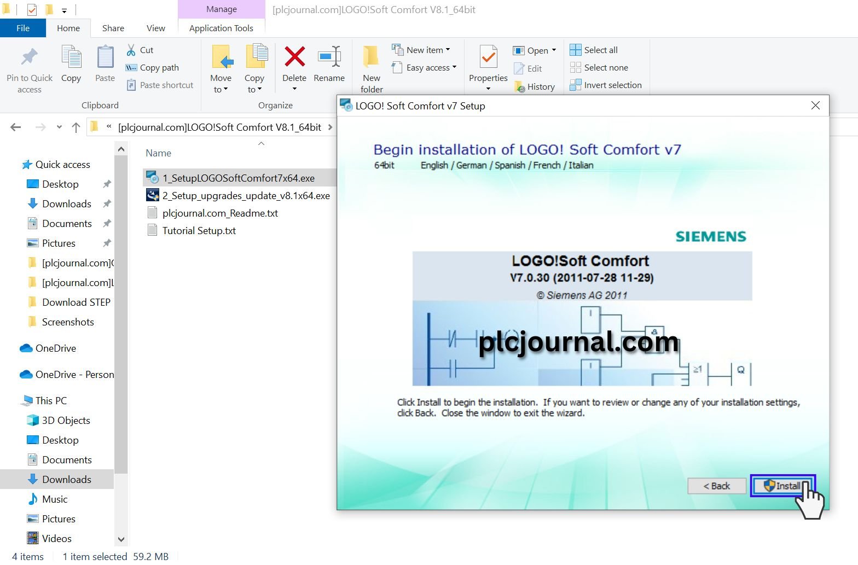The width and height of the screenshot is (858, 565).
Task: Switch to the Home tab
Action: coord(68,28)
